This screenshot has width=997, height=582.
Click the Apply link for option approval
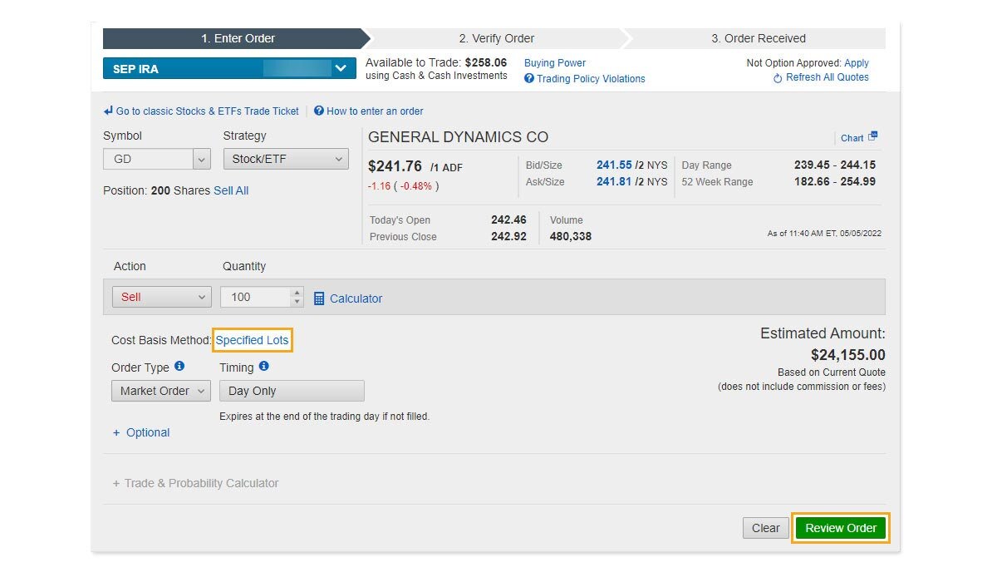coord(857,63)
